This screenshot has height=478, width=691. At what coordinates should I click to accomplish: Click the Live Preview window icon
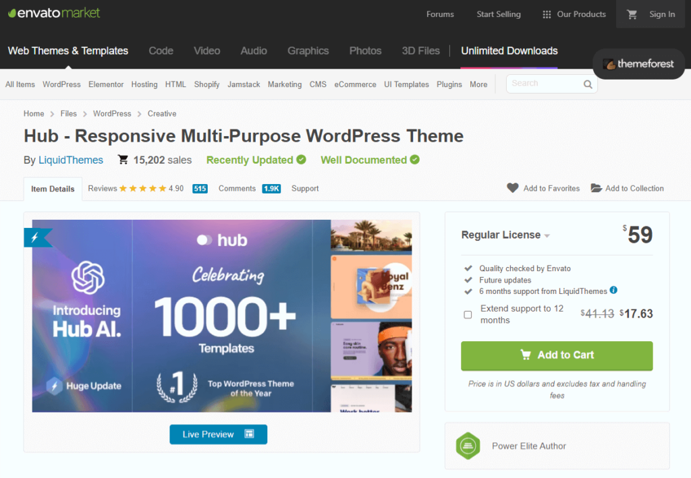(250, 434)
